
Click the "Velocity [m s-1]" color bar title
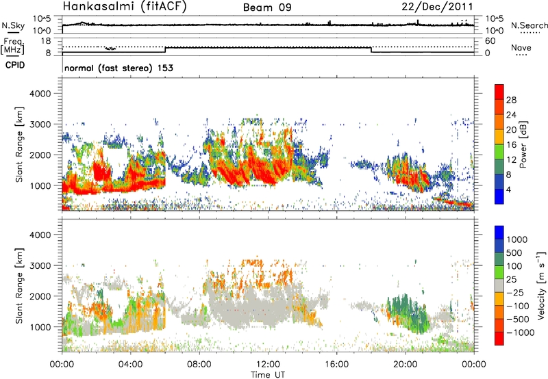click(541, 285)
